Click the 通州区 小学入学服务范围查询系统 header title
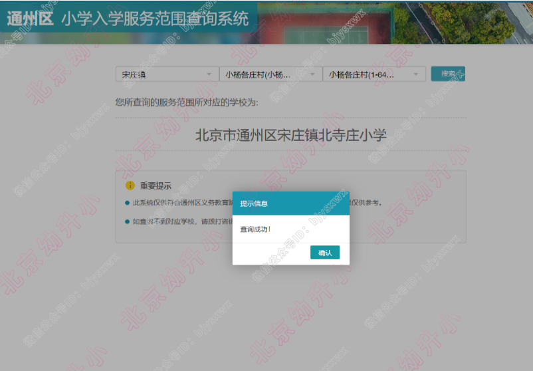 pyautogui.click(x=128, y=18)
